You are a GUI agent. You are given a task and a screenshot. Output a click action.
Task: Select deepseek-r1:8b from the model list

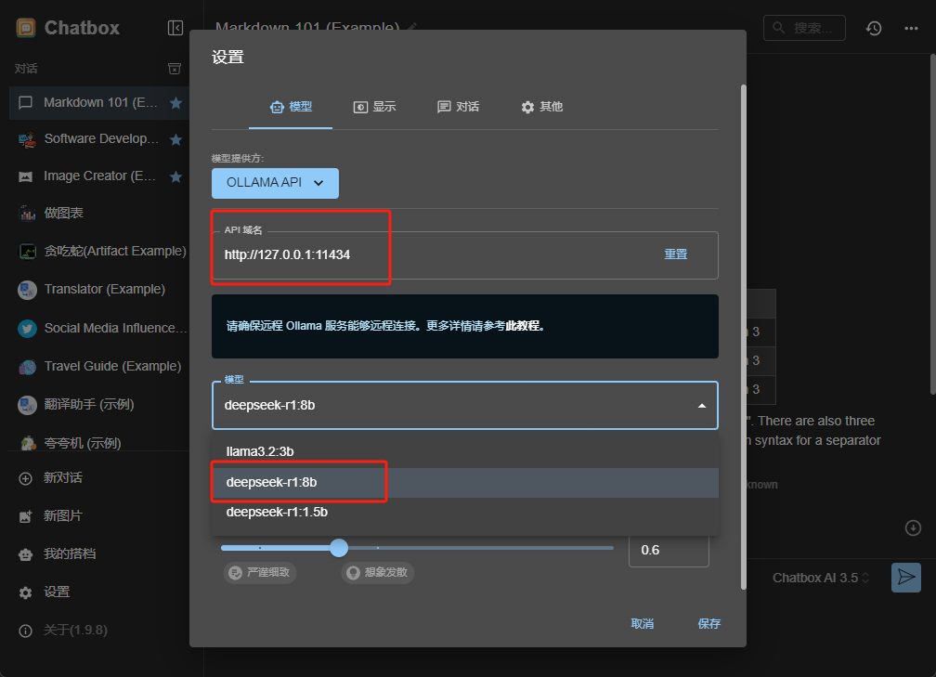coord(465,482)
